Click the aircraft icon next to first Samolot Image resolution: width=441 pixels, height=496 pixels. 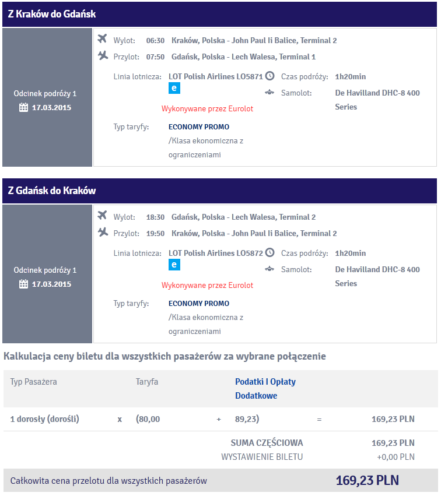click(269, 93)
